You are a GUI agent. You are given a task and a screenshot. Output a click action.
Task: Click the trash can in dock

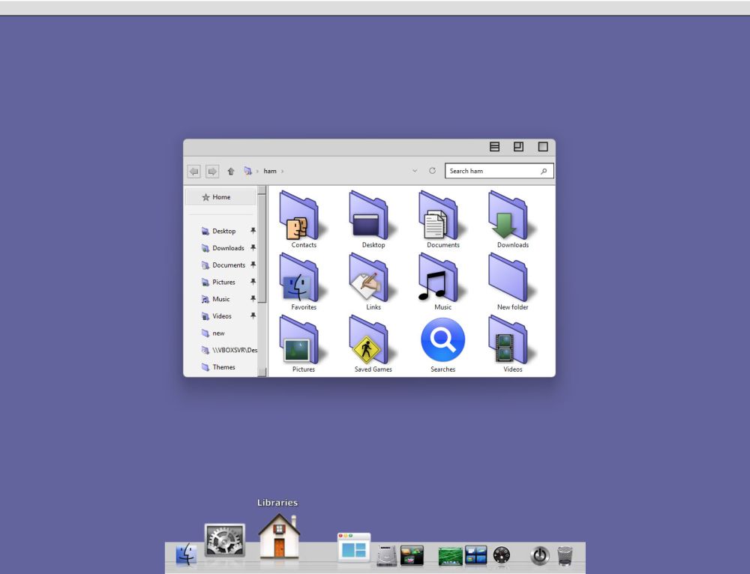[565, 555]
